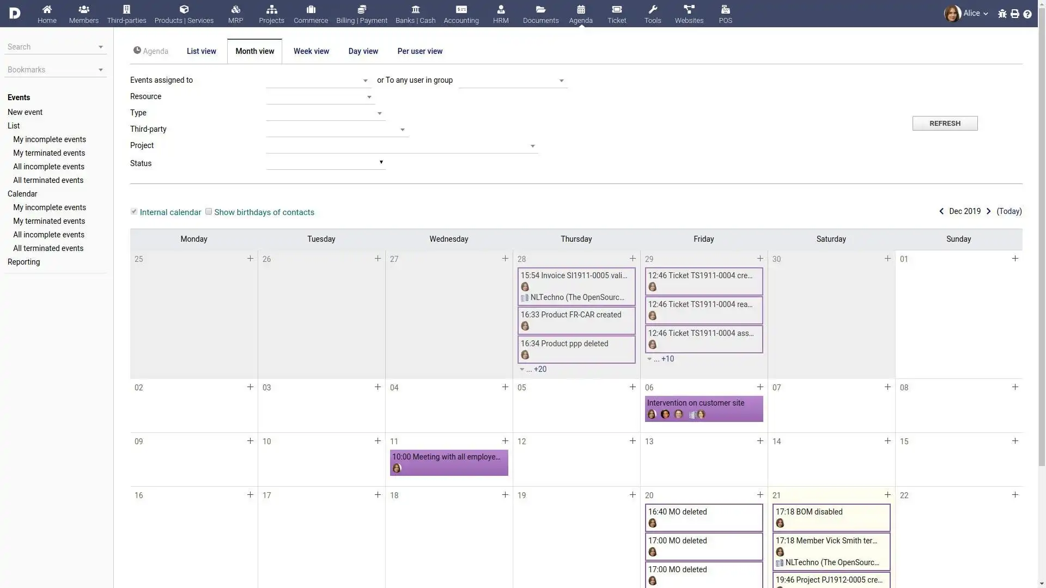Click the REFRESH button
The width and height of the screenshot is (1046, 588).
pos(945,122)
